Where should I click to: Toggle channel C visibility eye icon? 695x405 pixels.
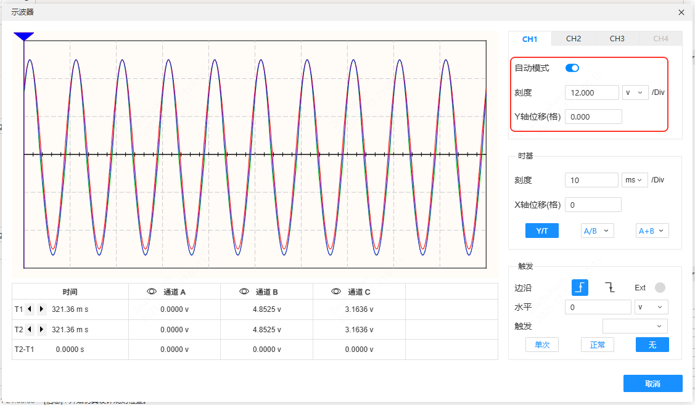coord(336,292)
